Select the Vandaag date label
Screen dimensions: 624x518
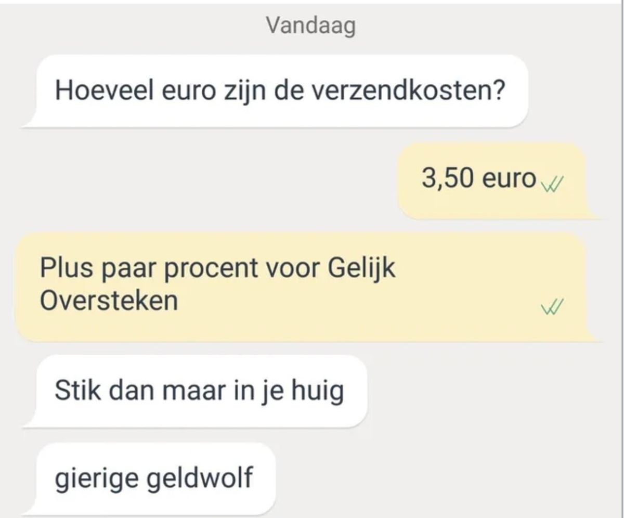(311, 25)
